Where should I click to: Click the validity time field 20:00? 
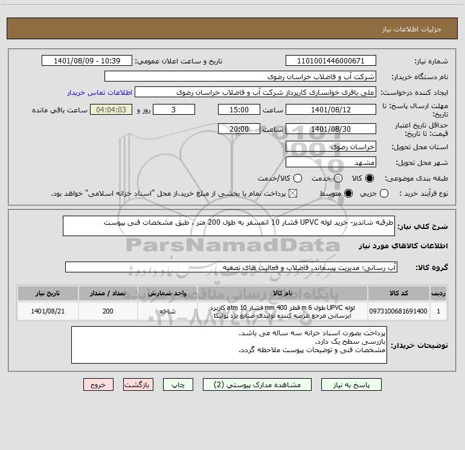click(x=239, y=129)
